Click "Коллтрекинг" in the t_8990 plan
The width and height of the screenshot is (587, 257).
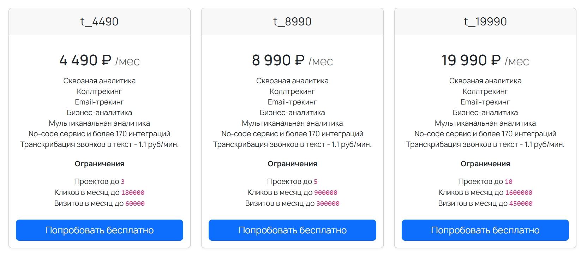292,91
